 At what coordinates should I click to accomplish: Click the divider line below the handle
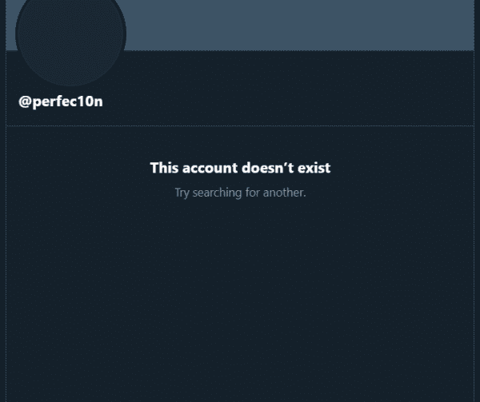tap(240, 125)
